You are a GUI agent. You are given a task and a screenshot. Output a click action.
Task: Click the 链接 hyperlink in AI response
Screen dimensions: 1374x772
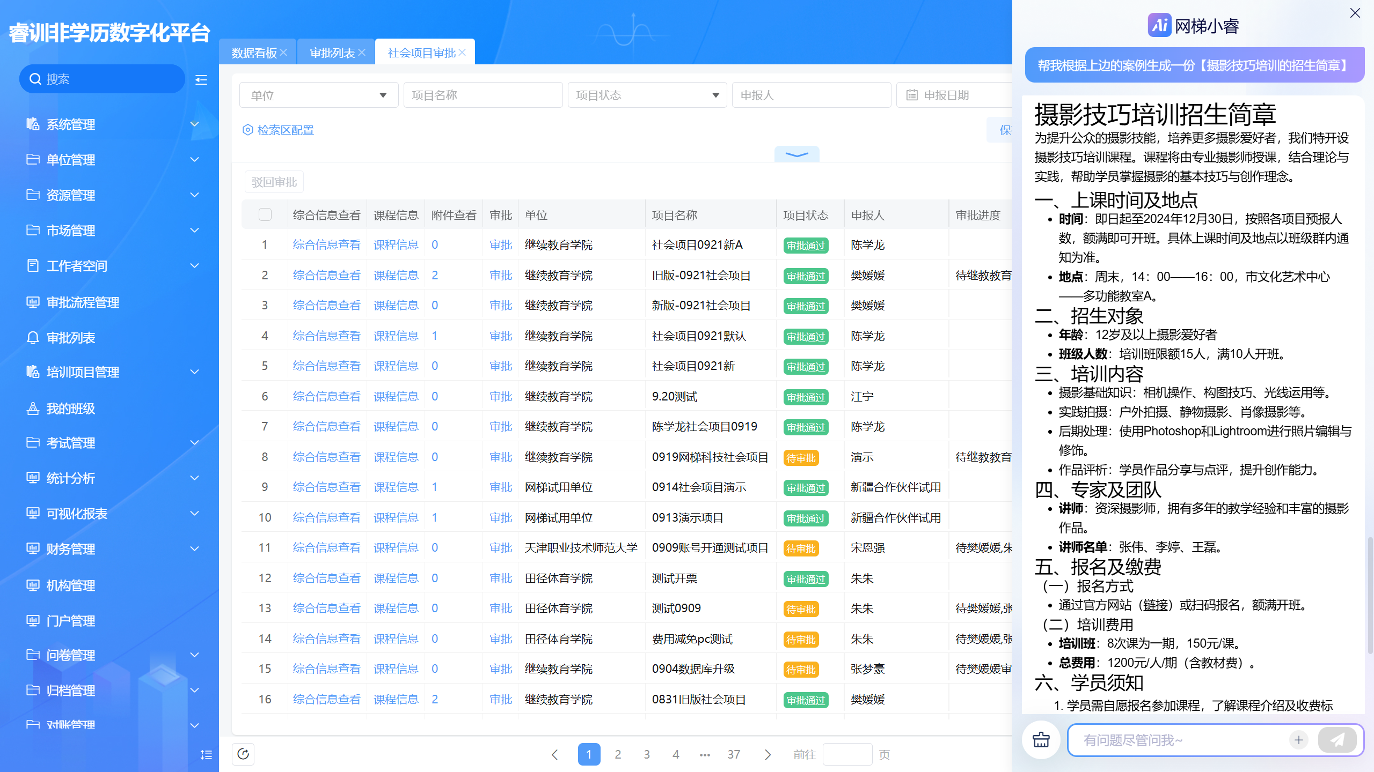click(1156, 605)
